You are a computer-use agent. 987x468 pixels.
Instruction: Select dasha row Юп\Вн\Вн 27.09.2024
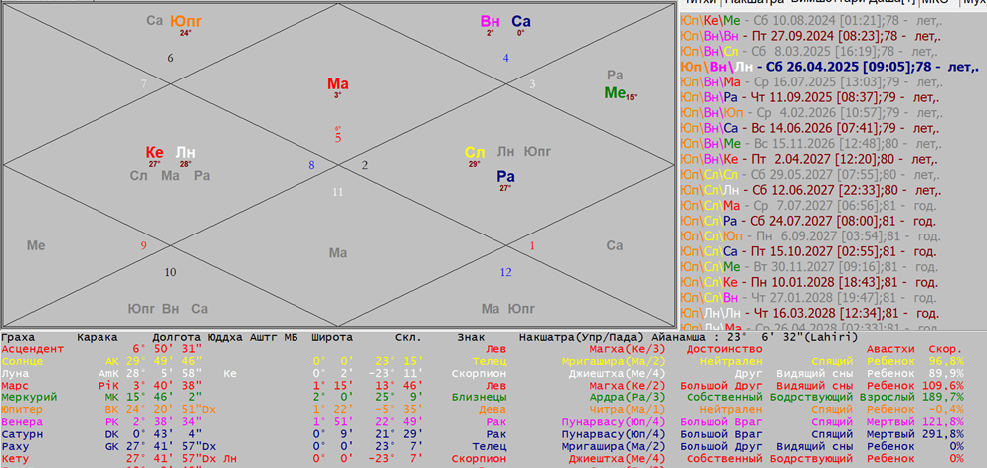coord(809,35)
